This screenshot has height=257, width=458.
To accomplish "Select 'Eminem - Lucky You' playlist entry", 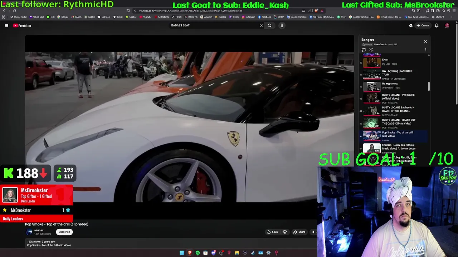I will pos(394,148).
